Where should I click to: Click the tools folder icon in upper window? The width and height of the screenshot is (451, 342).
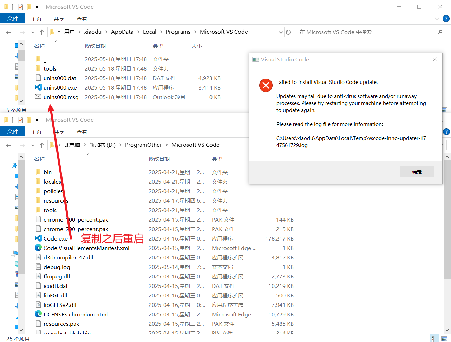pos(38,68)
